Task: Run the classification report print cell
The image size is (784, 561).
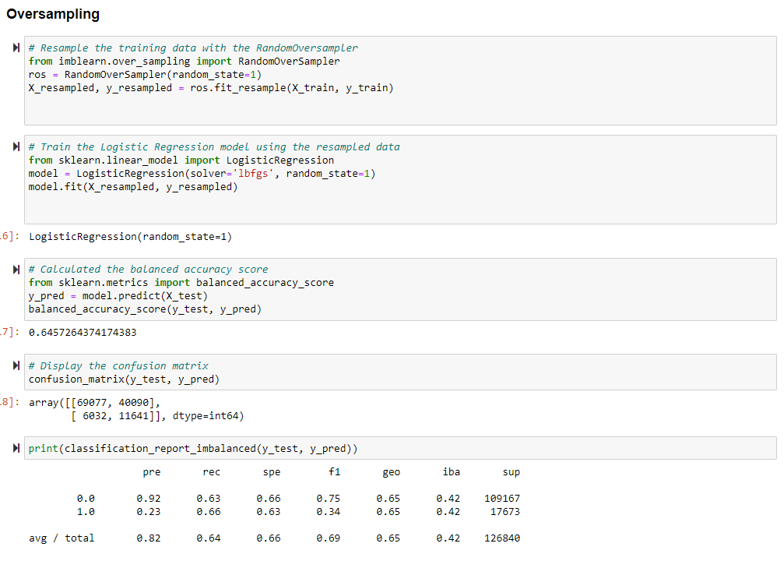Action: (15, 446)
